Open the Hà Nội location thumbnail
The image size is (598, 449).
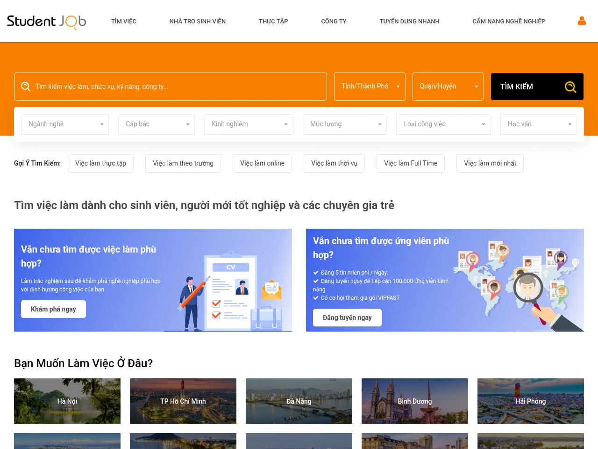(x=67, y=401)
